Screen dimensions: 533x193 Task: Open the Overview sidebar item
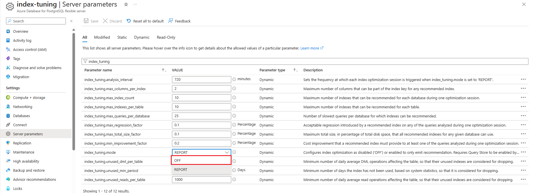(21, 31)
